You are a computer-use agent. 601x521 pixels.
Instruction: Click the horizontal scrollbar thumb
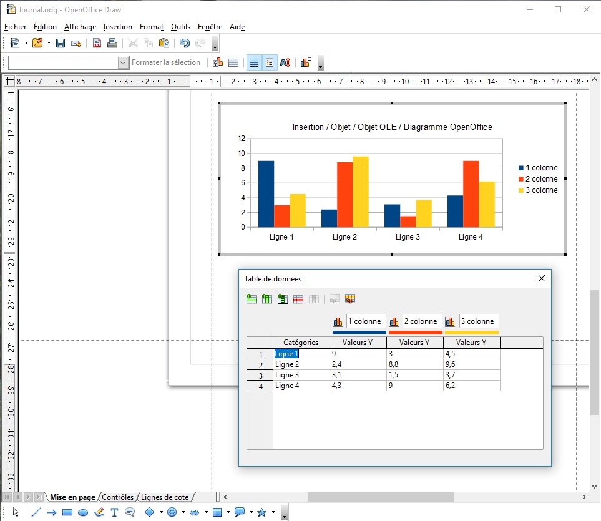point(381,497)
